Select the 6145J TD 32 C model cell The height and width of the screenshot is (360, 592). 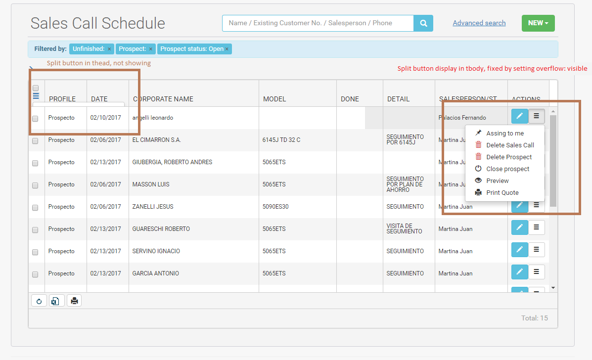[x=298, y=140]
